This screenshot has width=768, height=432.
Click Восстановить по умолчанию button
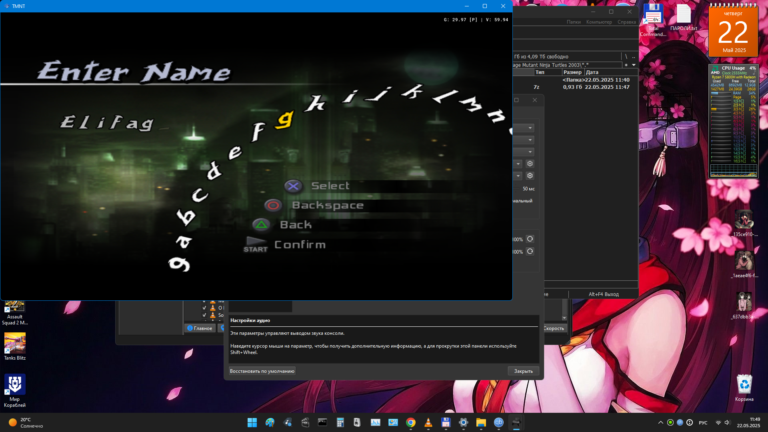(262, 371)
